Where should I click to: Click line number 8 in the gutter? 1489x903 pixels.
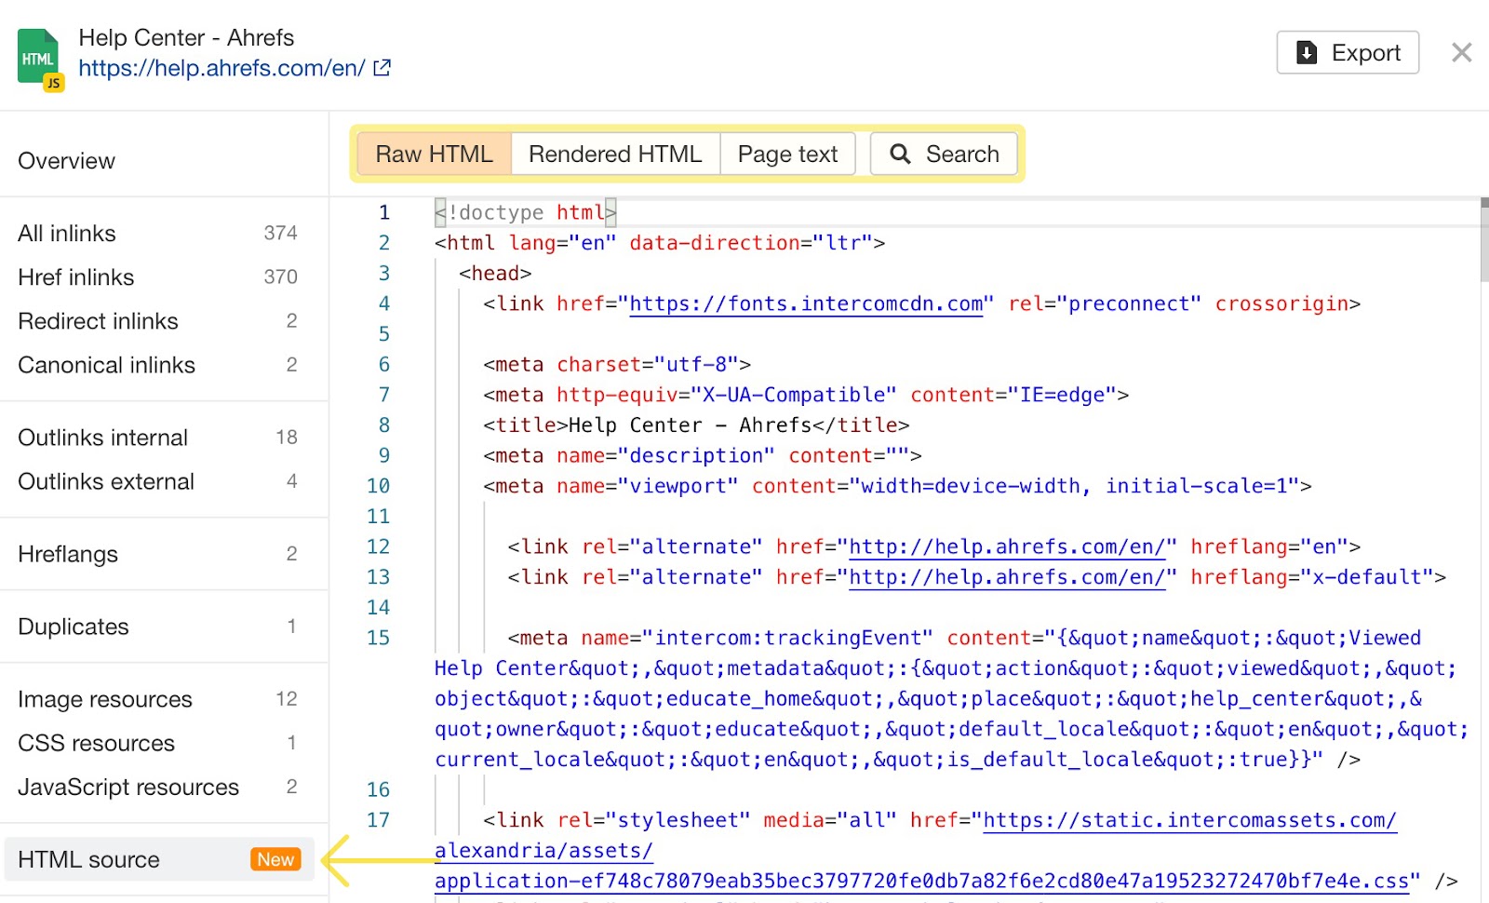click(384, 425)
